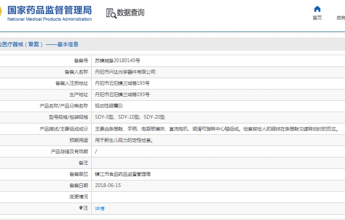This screenshot has height=220, width=345.
Task: Click the 医疗器械（备案）——基本信息 section header
Action: click(39, 44)
